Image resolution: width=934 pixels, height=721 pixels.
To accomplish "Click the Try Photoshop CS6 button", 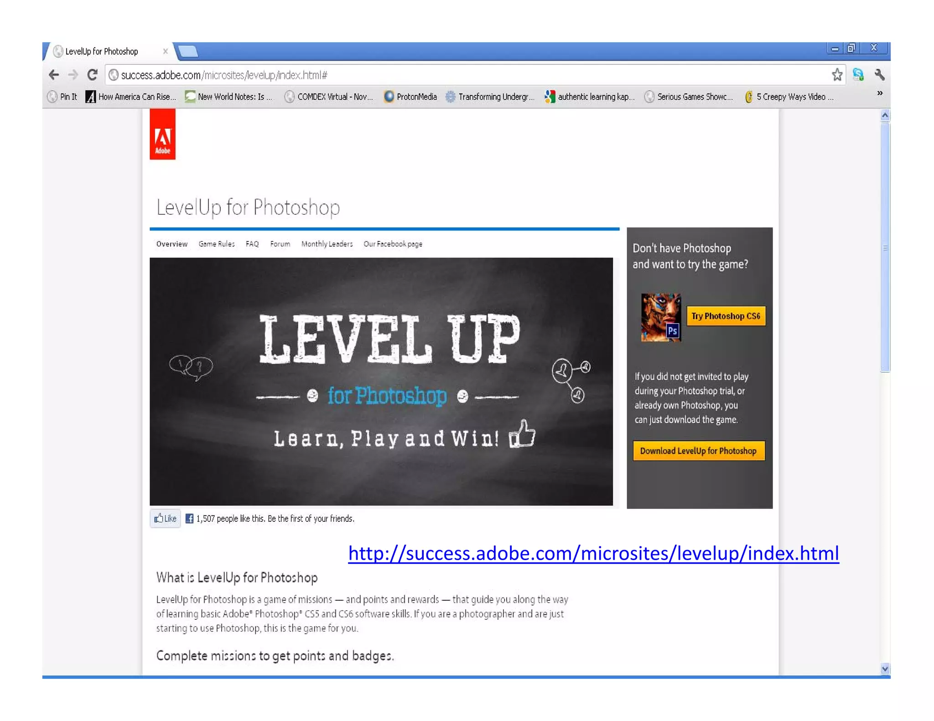I will (x=726, y=316).
